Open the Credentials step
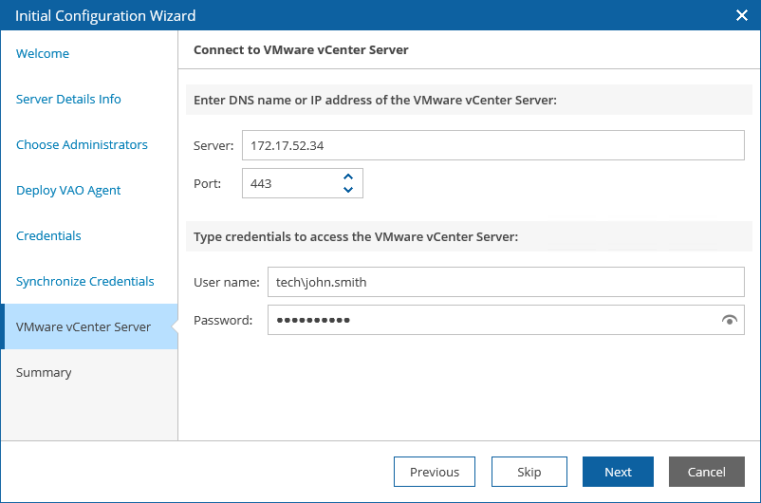Screen dimensions: 761x503 [48, 236]
